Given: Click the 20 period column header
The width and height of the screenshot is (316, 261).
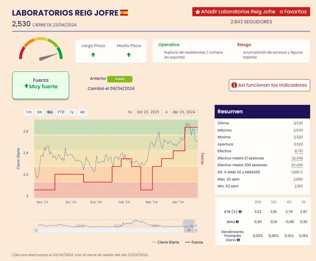Looking at the screenshot, I should click(x=303, y=202).
